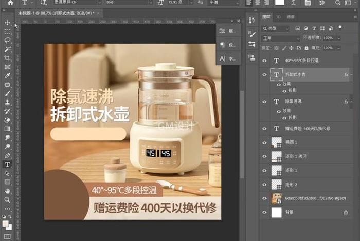Image resolution: width=360 pixels, height=241 pixels.
Task: Click the search icon in the options bar
Action: pyautogui.click(x=339, y=3)
